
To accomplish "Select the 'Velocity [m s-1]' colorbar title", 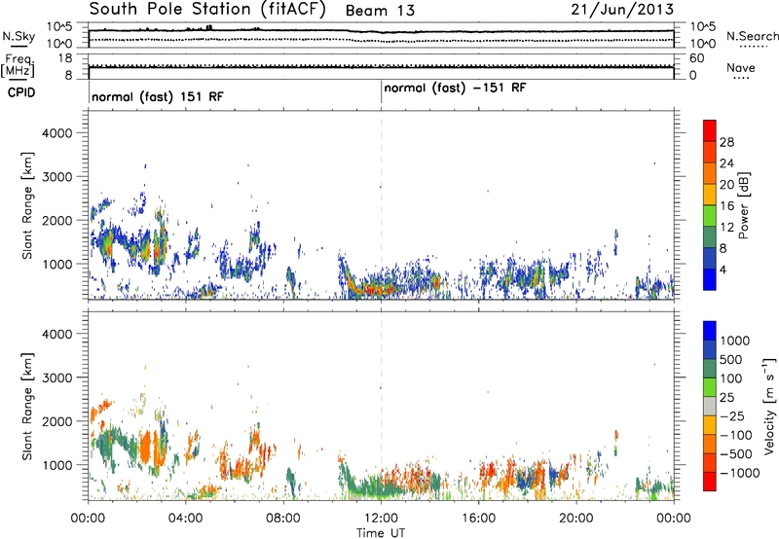I will click(769, 406).
